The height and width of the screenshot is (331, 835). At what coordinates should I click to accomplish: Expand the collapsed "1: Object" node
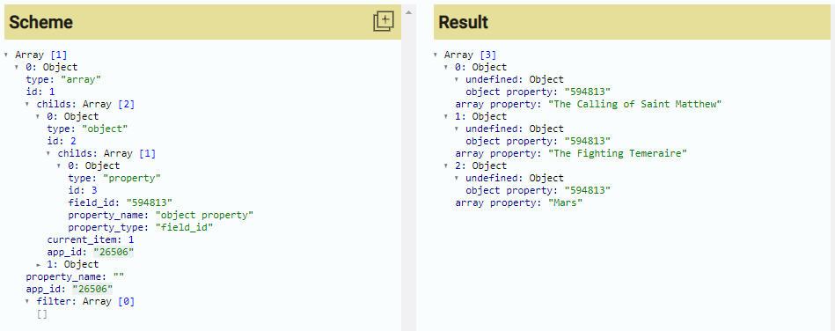[39, 264]
